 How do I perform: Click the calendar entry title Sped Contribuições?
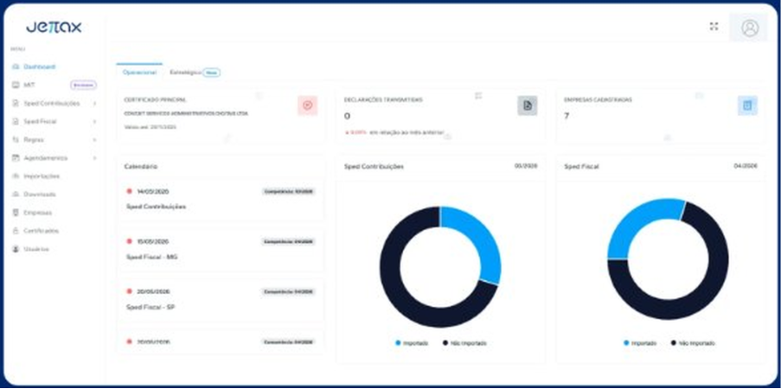coord(157,207)
